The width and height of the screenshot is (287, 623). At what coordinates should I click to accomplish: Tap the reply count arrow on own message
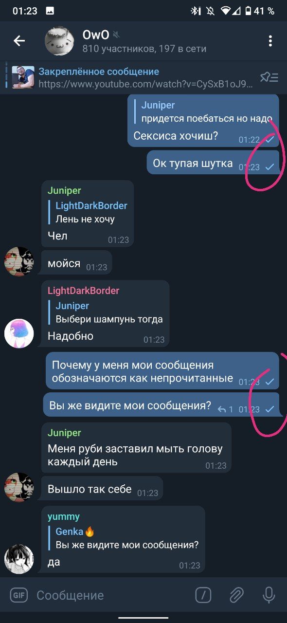[225, 409]
